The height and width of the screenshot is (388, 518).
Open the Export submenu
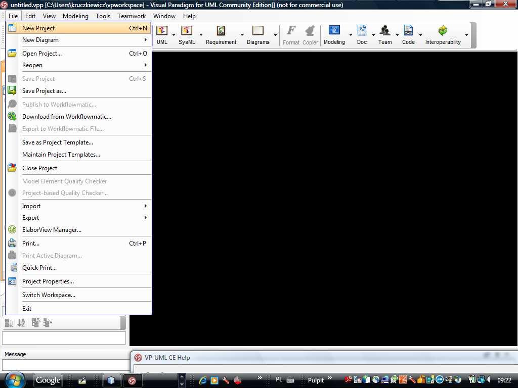(x=78, y=218)
